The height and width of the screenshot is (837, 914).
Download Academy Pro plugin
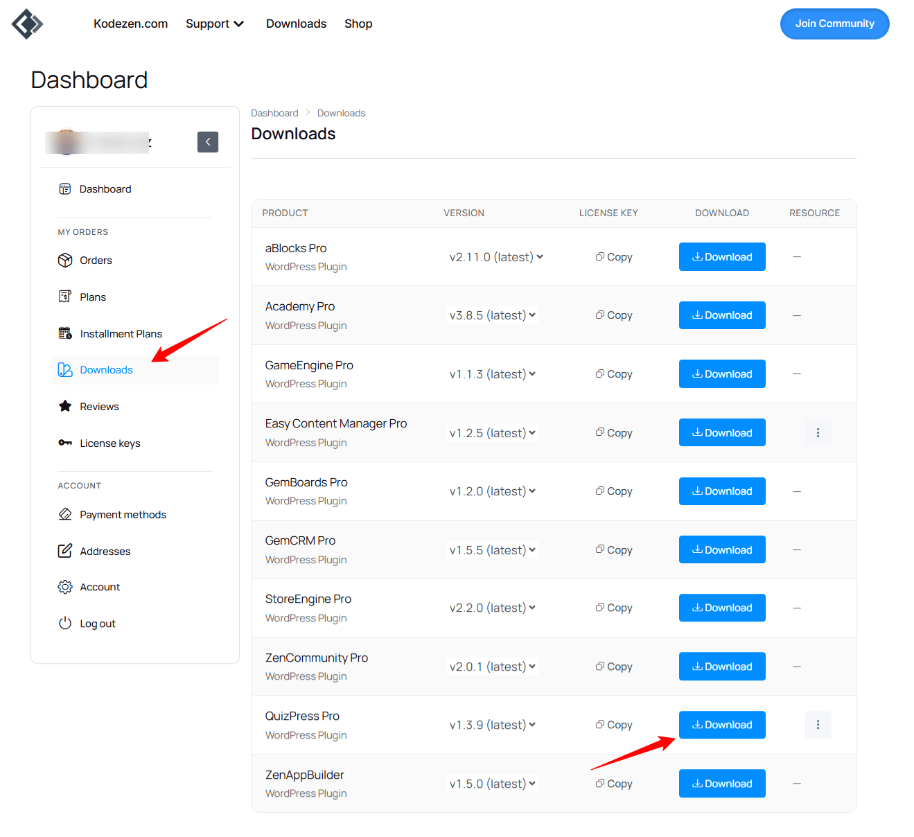(x=722, y=315)
